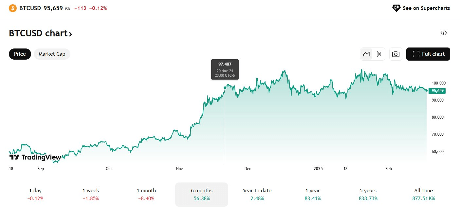Image resolution: width=460 pixels, height=208 pixels.
Task: Click the TradingView logo watermark
Action: click(35, 157)
